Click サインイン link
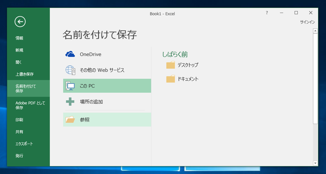The image size is (326, 174). [308, 22]
